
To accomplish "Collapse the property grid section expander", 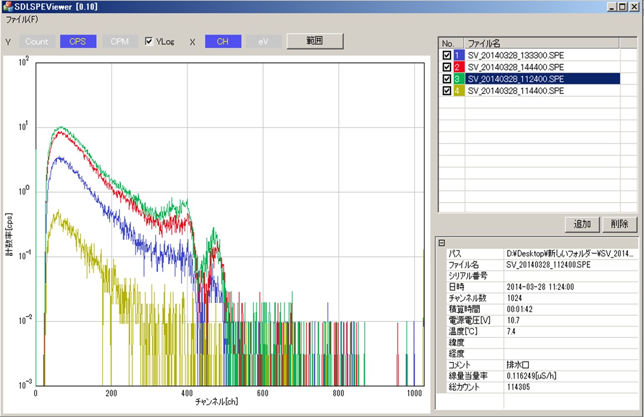I will (442, 243).
